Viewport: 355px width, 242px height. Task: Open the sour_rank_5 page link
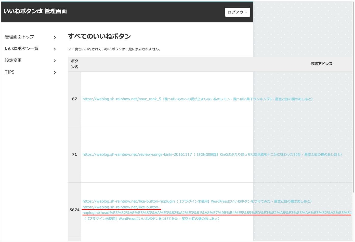122,99
